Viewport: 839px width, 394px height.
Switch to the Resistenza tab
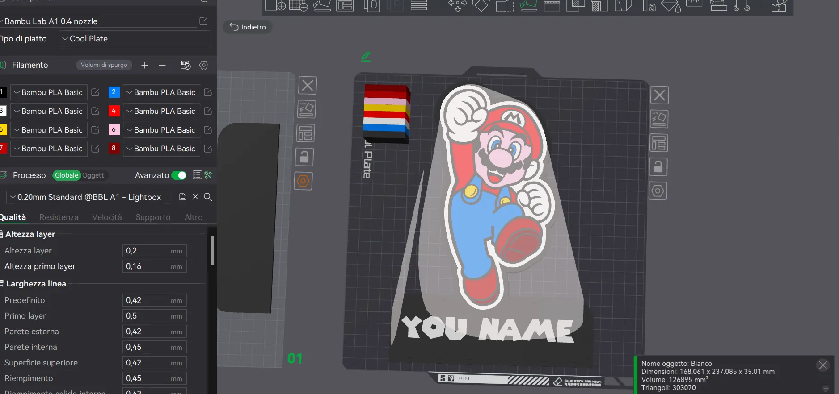(x=59, y=217)
